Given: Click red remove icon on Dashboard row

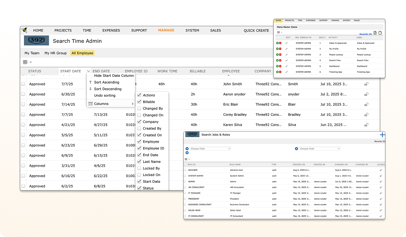Looking at the screenshot, I should point(280,66).
